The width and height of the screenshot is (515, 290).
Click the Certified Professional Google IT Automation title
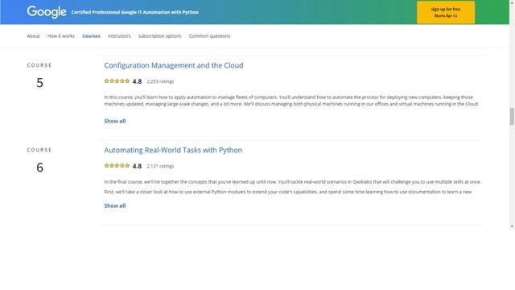pyautogui.click(x=134, y=12)
